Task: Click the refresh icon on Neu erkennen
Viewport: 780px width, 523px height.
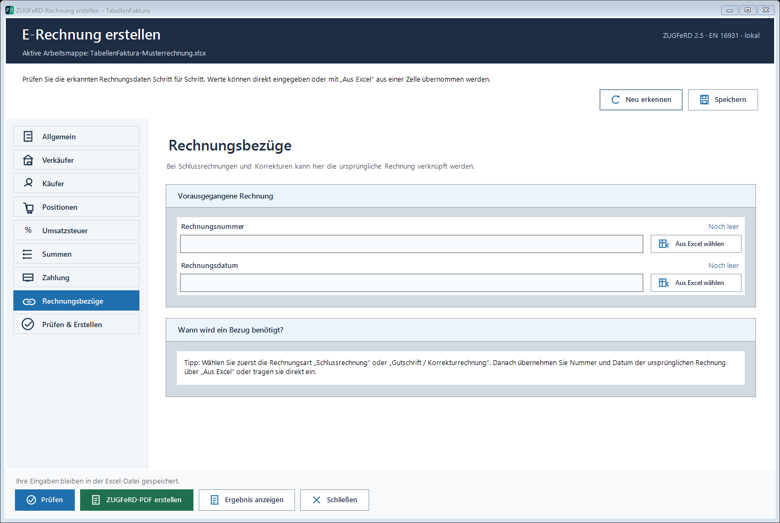Action: 615,100
